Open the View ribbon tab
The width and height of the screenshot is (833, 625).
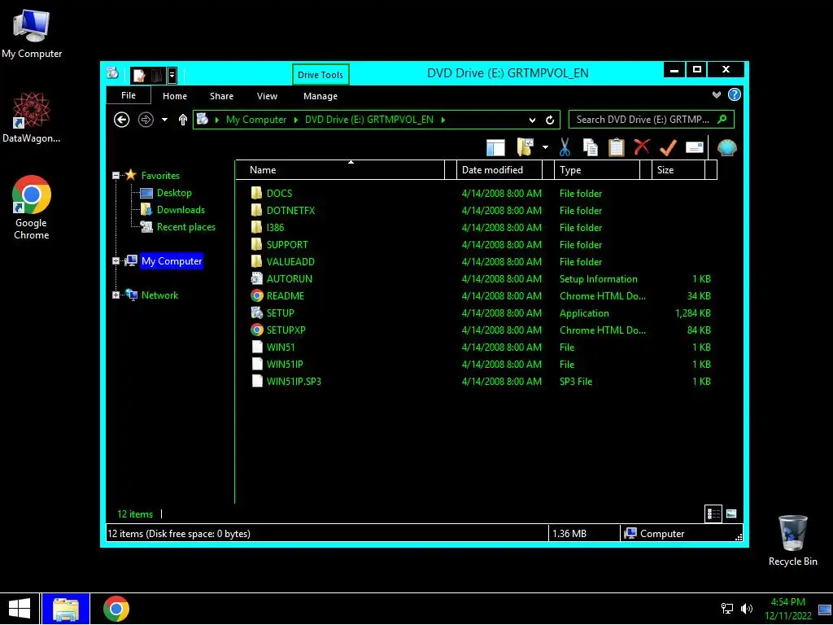267,96
